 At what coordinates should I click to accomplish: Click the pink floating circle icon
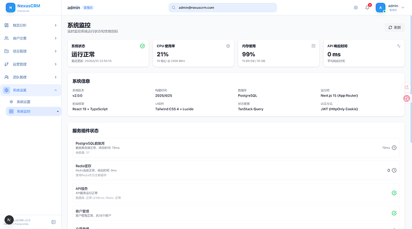click(x=407, y=98)
